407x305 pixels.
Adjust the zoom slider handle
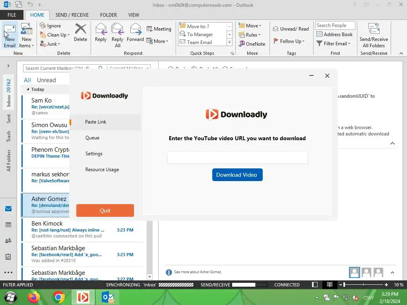(x=344, y=285)
